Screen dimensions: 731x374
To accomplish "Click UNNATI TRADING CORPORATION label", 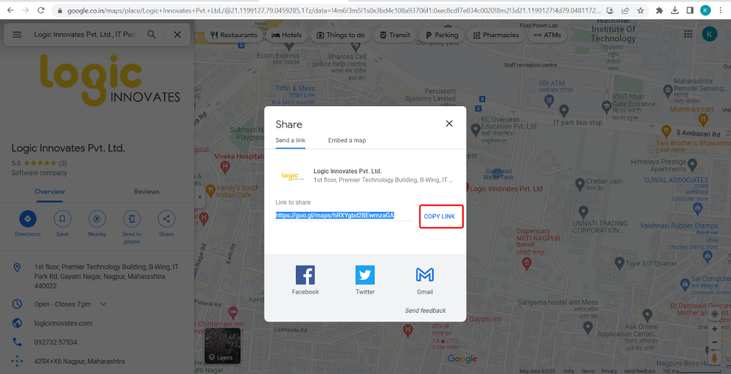I will click(x=600, y=226).
